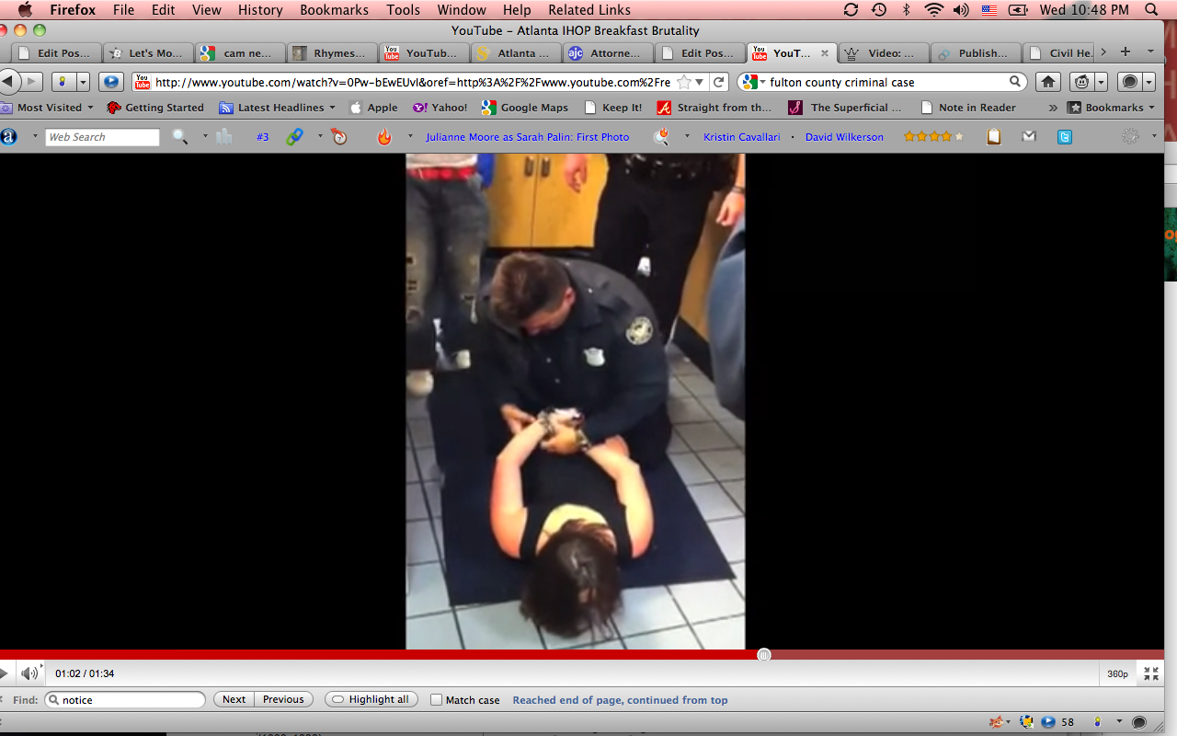Click the Twitter icon in toolbar
Screen dimensions: 1177x736
click(x=1064, y=137)
